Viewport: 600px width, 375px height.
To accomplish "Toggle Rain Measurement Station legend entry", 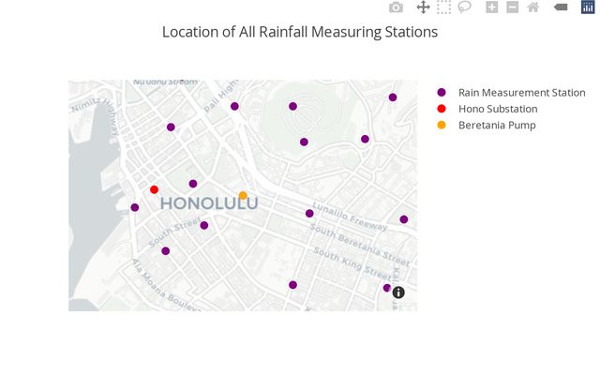I will coord(521,93).
